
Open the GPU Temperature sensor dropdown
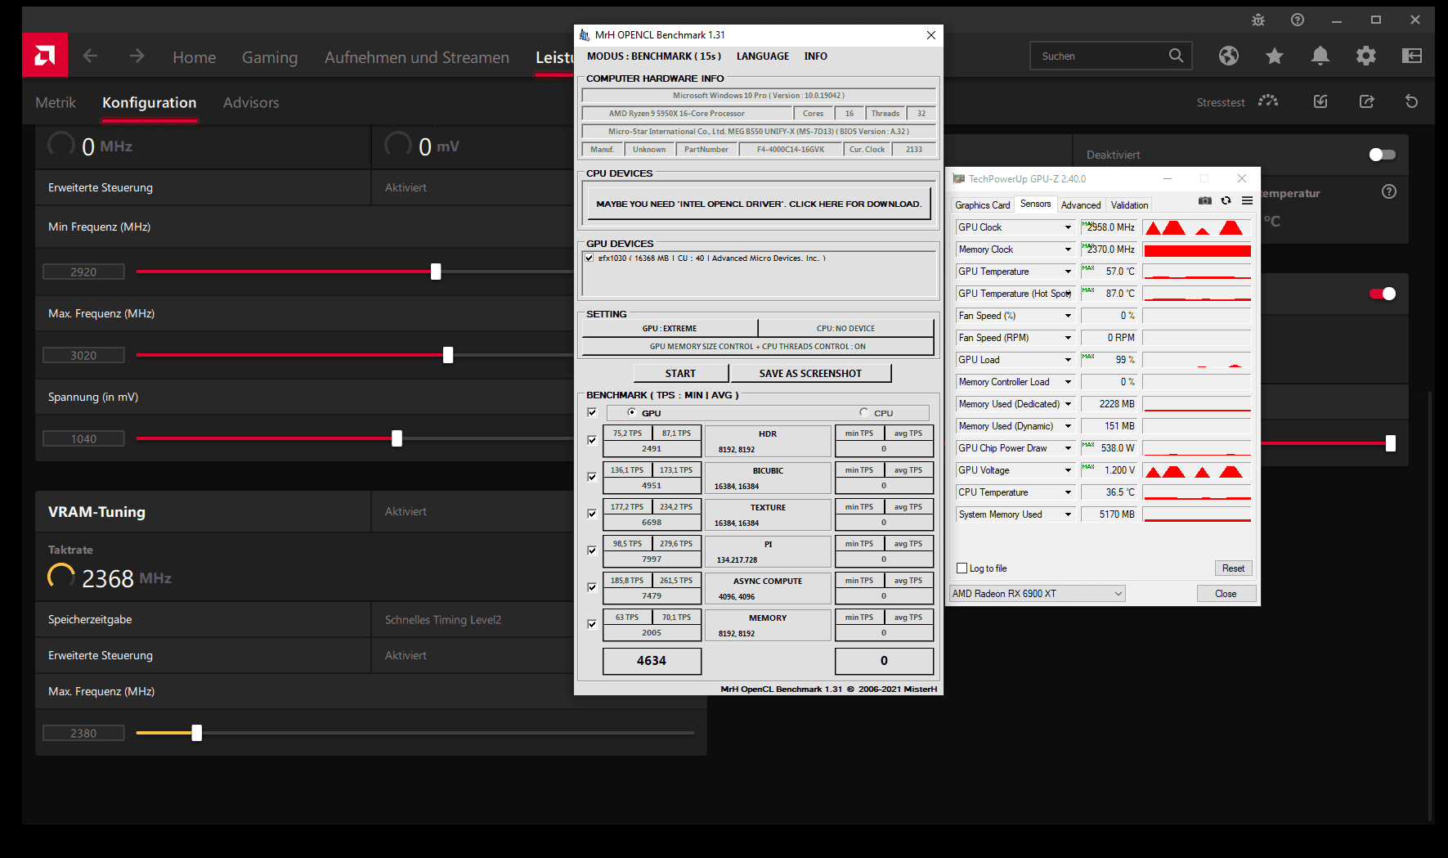click(x=1068, y=272)
